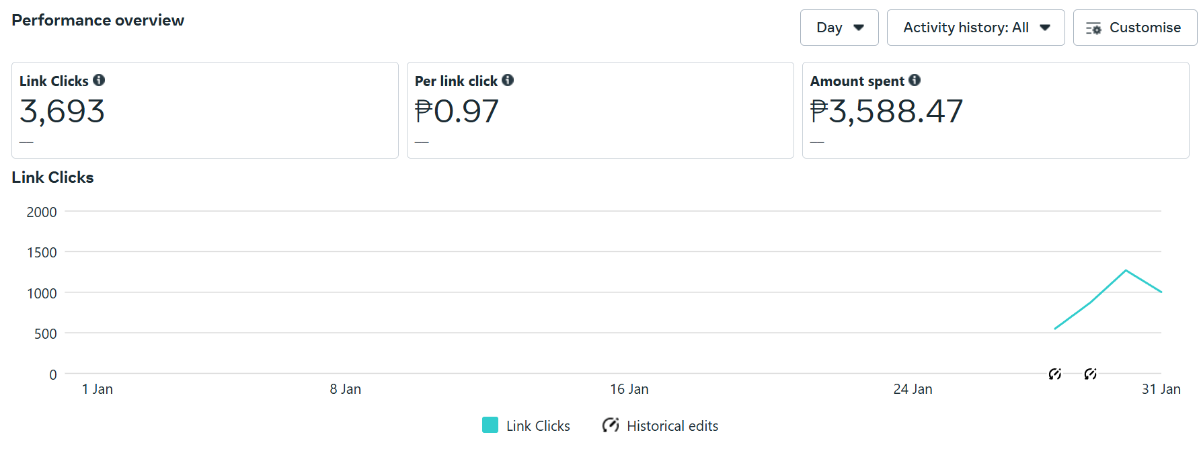Click the 31 Jan axis label

[1161, 389]
